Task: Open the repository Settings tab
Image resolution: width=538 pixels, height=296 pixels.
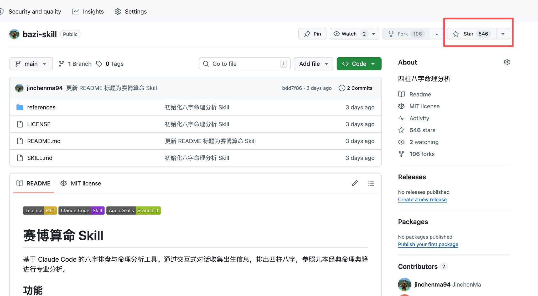Action: (131, 12)
